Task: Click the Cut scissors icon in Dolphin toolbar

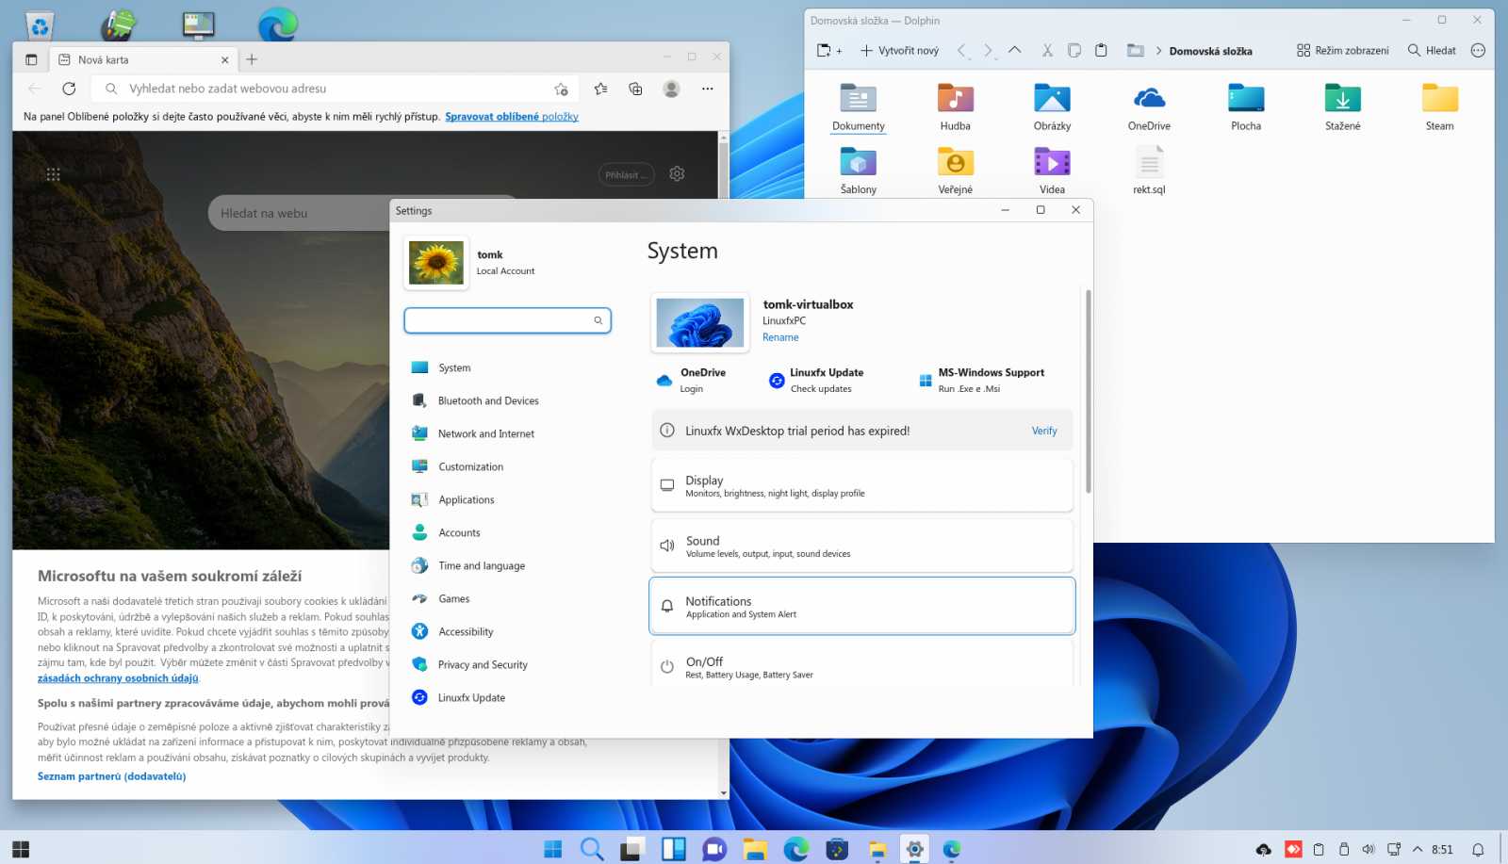Action: [1047, 51]
